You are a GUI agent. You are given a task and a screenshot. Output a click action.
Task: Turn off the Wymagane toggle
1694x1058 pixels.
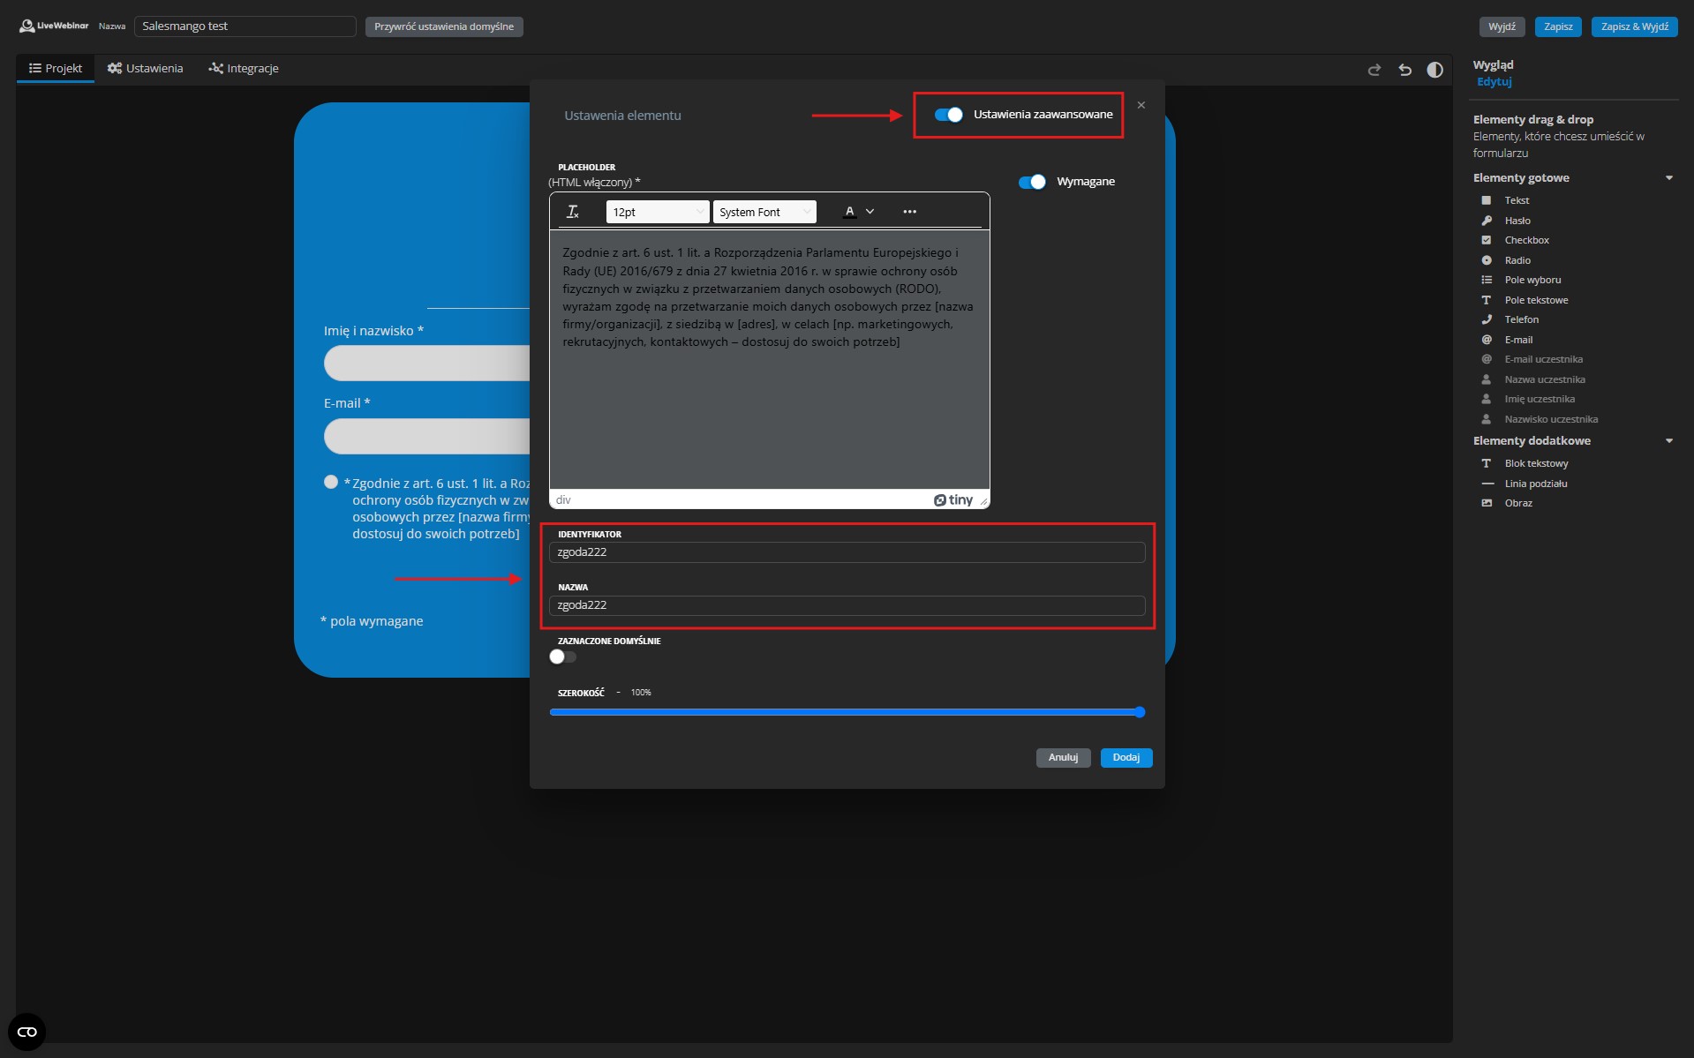tap(1033, 182)
